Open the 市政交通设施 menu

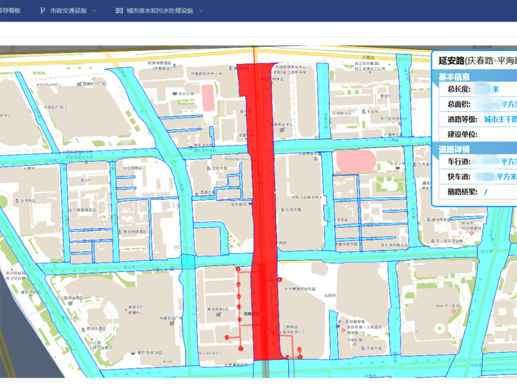tap(68, 11)
